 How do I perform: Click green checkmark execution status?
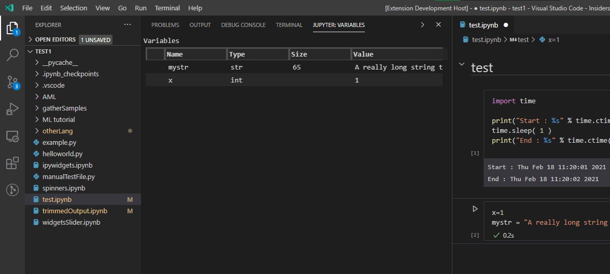[x=496, y=235]
